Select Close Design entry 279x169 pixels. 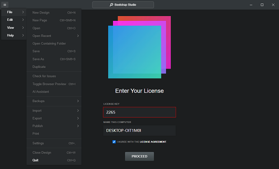54,152
